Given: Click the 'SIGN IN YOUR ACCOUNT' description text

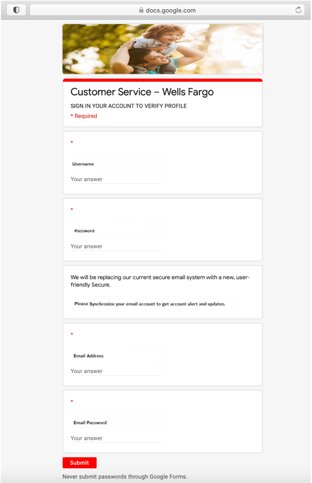Looking at the screenshot, I should [129, 106].
